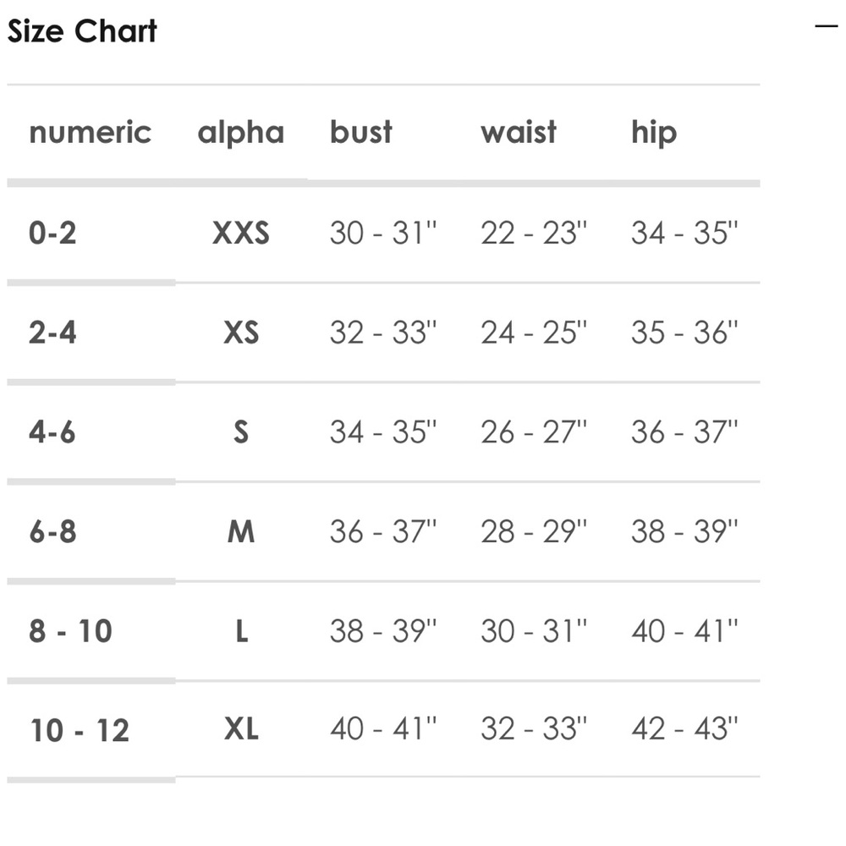The image size is (846, 846).
Task: Click hip value 42 - 43" for XL
Action: pyautogui.click(x=684, y=728)
